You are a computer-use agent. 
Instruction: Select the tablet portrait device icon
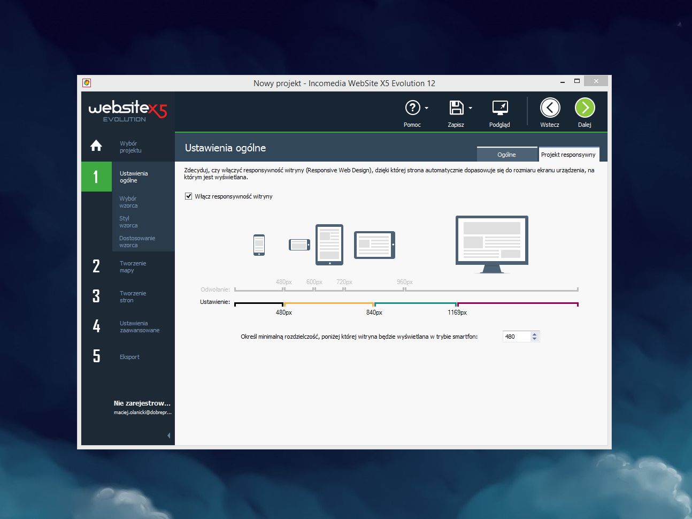329,245
